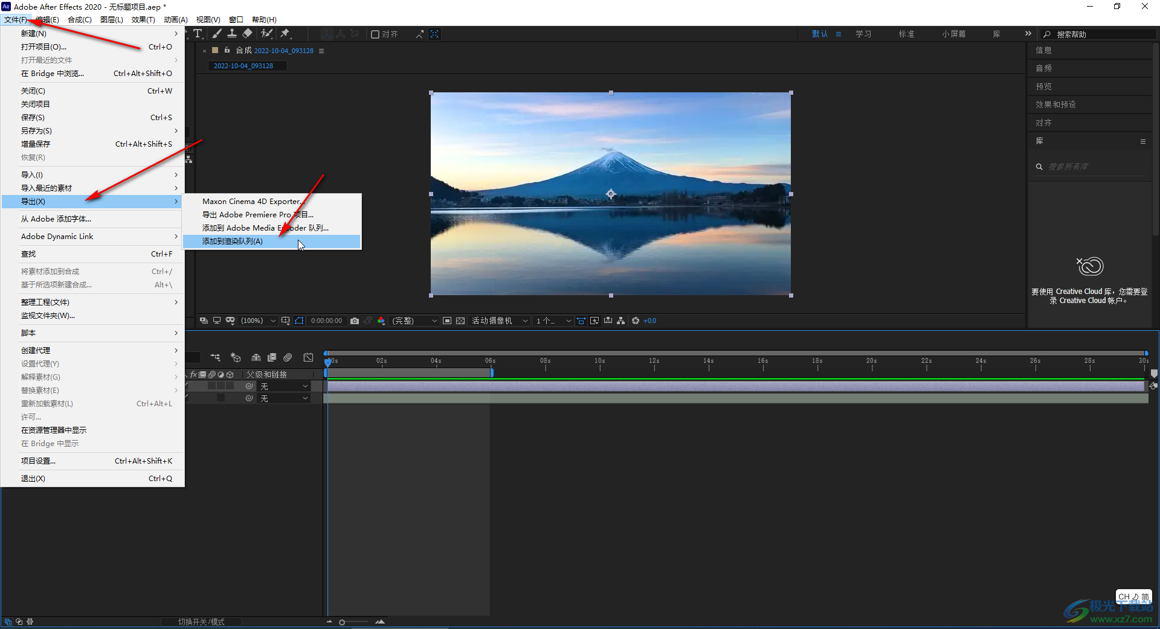1160x629 pixels.
Task: Click the motion blur enable icon
Action: [x=288, y=357]
